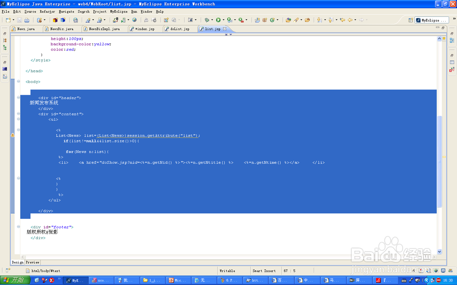457x285 pixels.
Task: Click the 'Smart Insert' status bar entry
Action: pos(264,271)
